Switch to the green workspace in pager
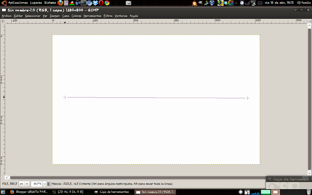 click(x=266, y=192)
